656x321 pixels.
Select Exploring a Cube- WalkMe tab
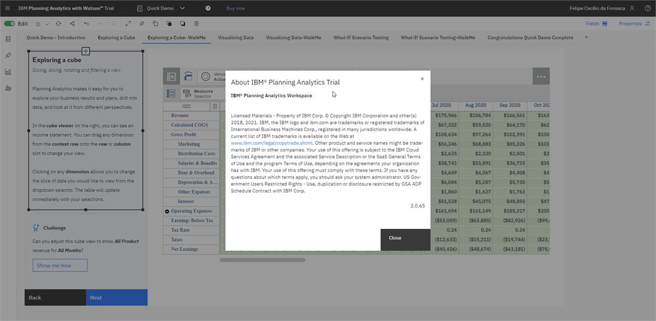[177, 38]
